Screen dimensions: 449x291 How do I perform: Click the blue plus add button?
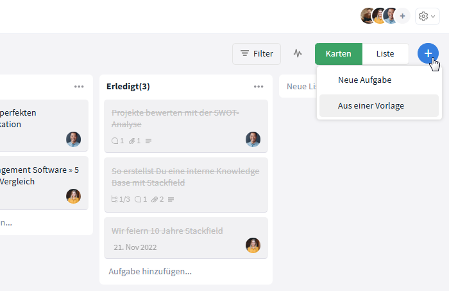tap(428, 53)
